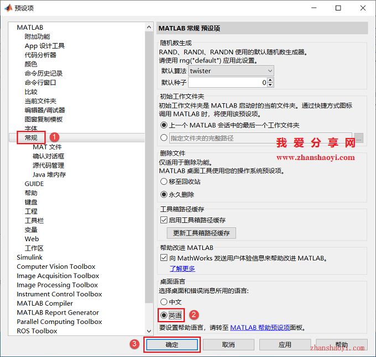Select the 指定文件夹的完整路径 radio button
Screen dimensions: 376x357
coord(164,137)
